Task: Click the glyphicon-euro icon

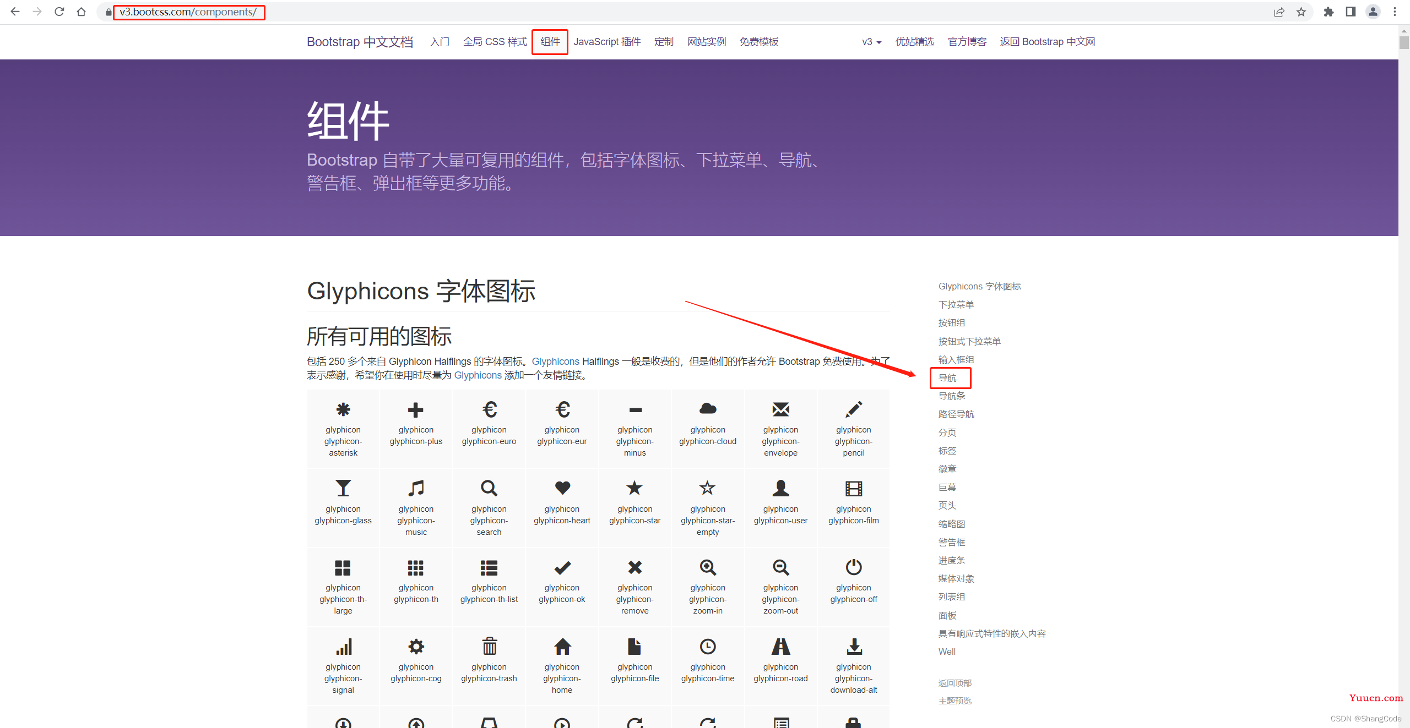Action: [x=489, y=409]
